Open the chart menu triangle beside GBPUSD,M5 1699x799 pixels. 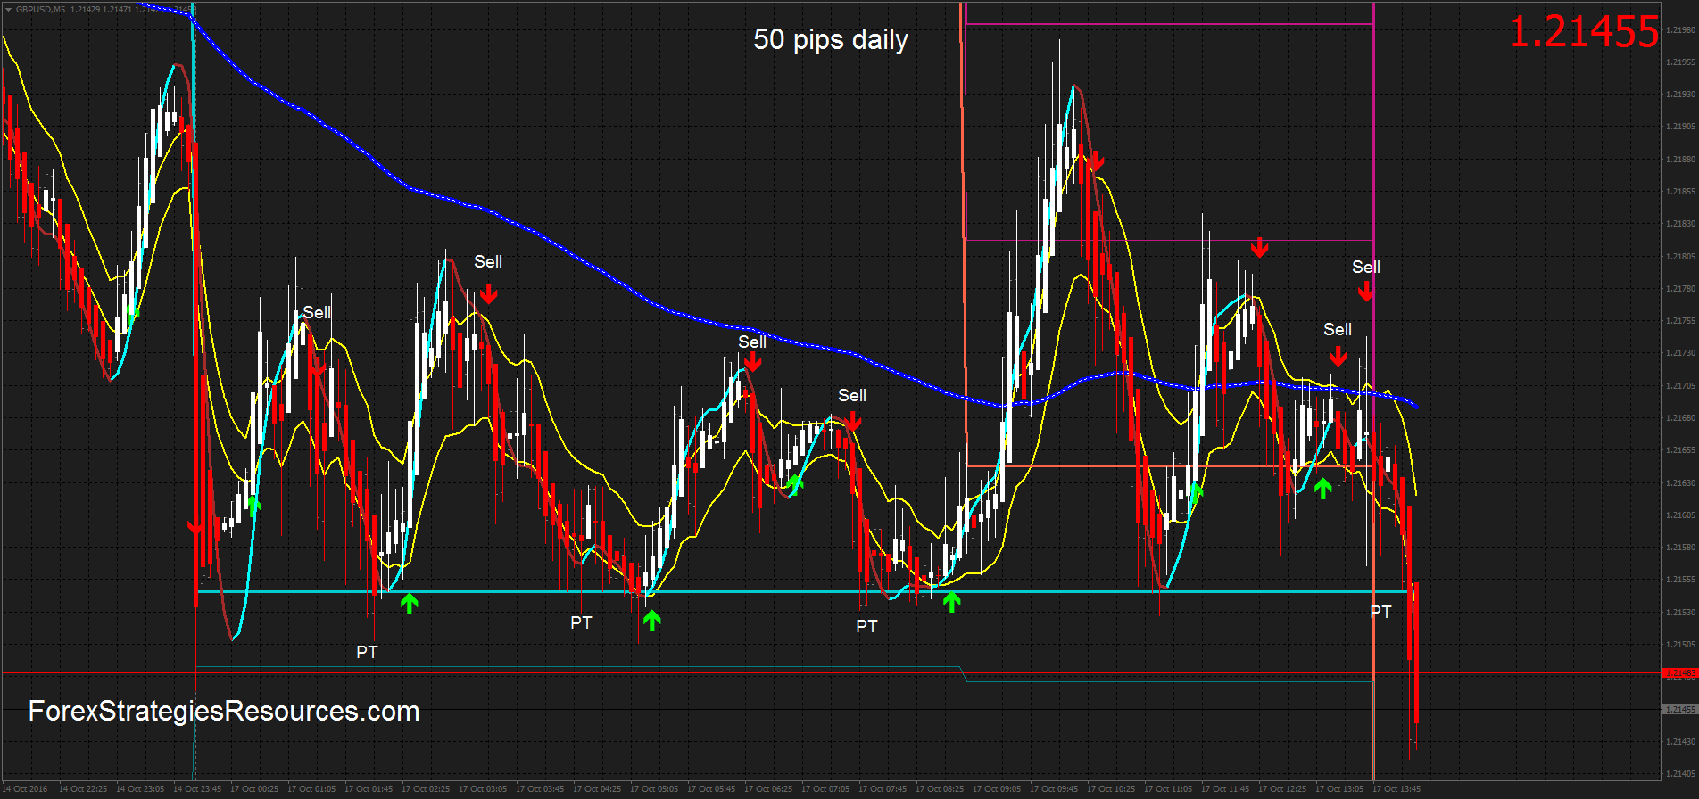tap(8, 10)
